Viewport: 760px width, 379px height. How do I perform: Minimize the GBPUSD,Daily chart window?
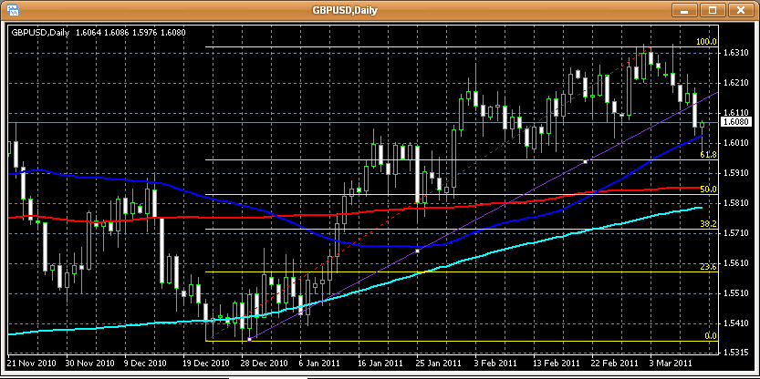coord(685,10)
